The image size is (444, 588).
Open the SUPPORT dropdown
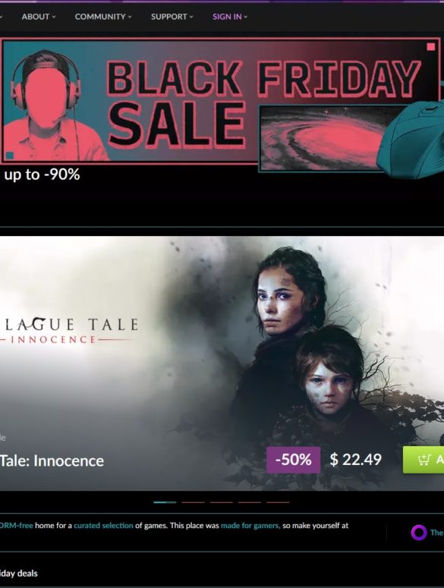coord(172,17)
